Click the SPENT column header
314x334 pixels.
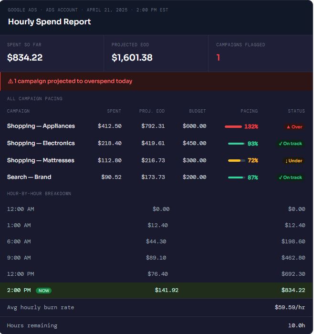(114, 111)
